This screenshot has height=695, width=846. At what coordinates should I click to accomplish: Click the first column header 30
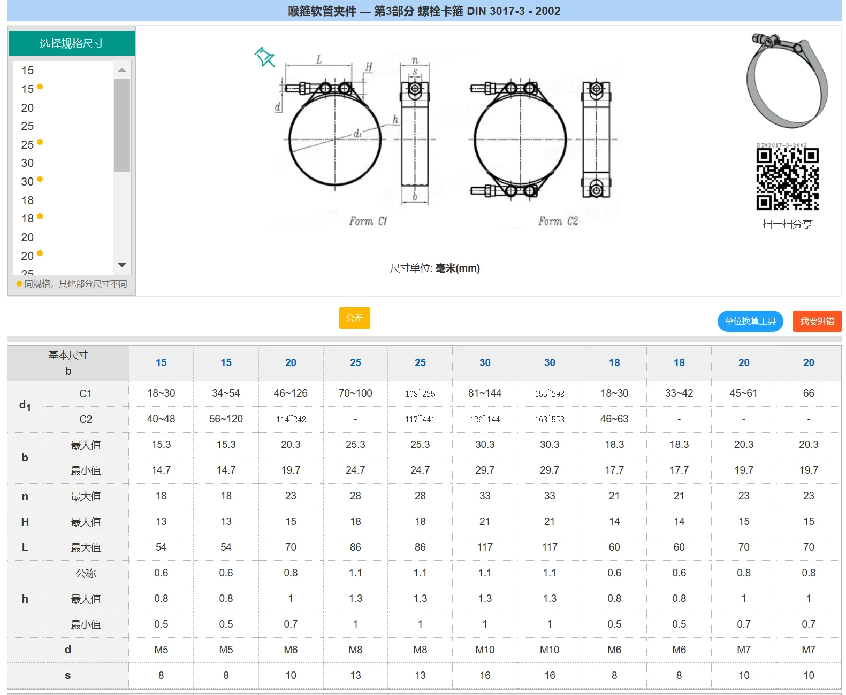[x=485, y=363]
